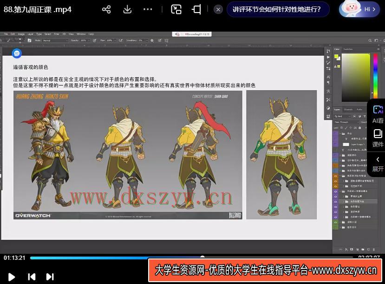Skip to the next video

click(x=50, y=277)
